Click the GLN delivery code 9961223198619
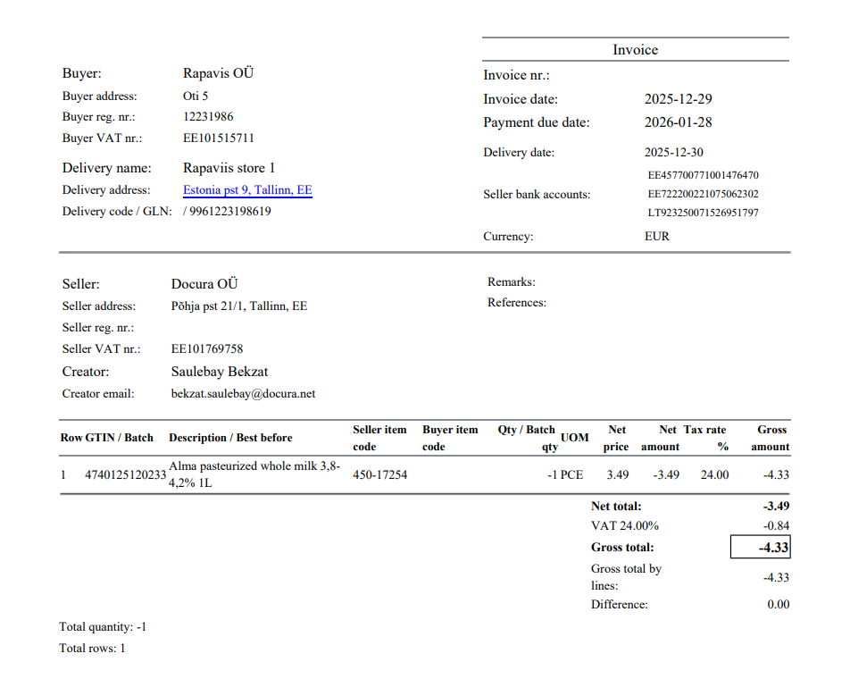850x679 pixels. point(230,212)
